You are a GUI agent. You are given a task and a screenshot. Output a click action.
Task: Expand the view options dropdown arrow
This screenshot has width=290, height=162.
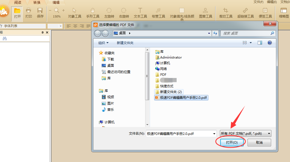click(251, 43)
